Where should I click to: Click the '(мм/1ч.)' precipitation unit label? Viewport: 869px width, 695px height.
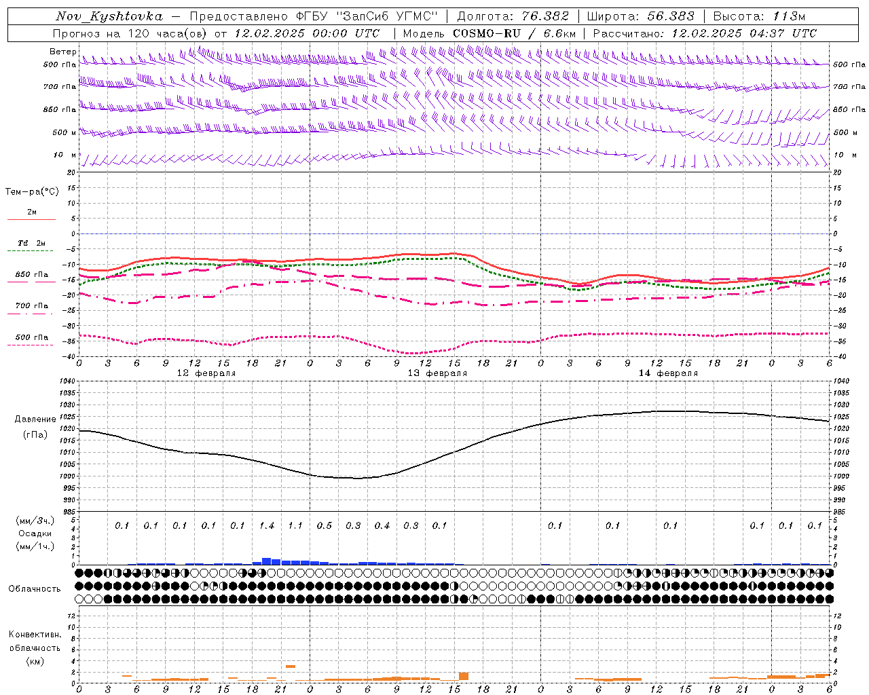35,546
